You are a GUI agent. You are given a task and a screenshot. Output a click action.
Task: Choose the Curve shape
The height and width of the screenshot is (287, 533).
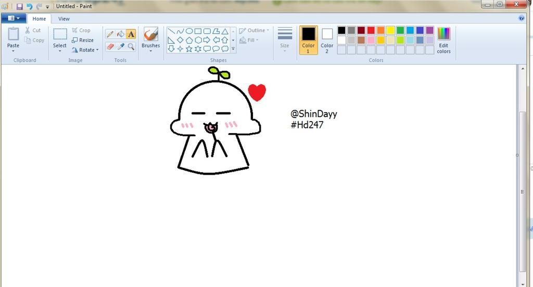point(180,31)
